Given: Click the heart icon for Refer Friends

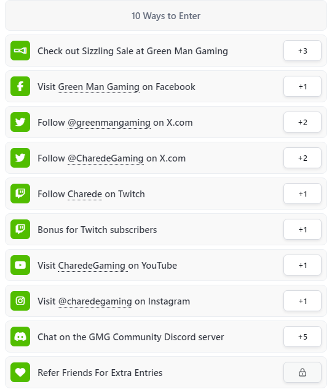Looking at the screenshot, I should (x=20, y=372).
